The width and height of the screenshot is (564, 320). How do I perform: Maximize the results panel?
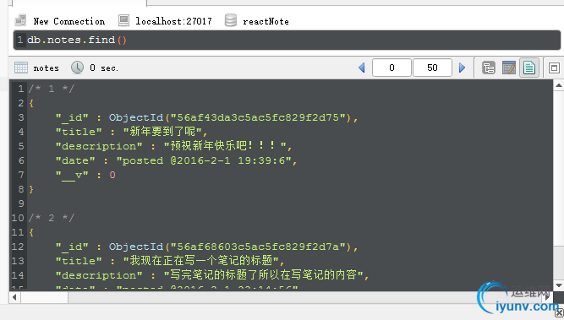click(554, 68)
